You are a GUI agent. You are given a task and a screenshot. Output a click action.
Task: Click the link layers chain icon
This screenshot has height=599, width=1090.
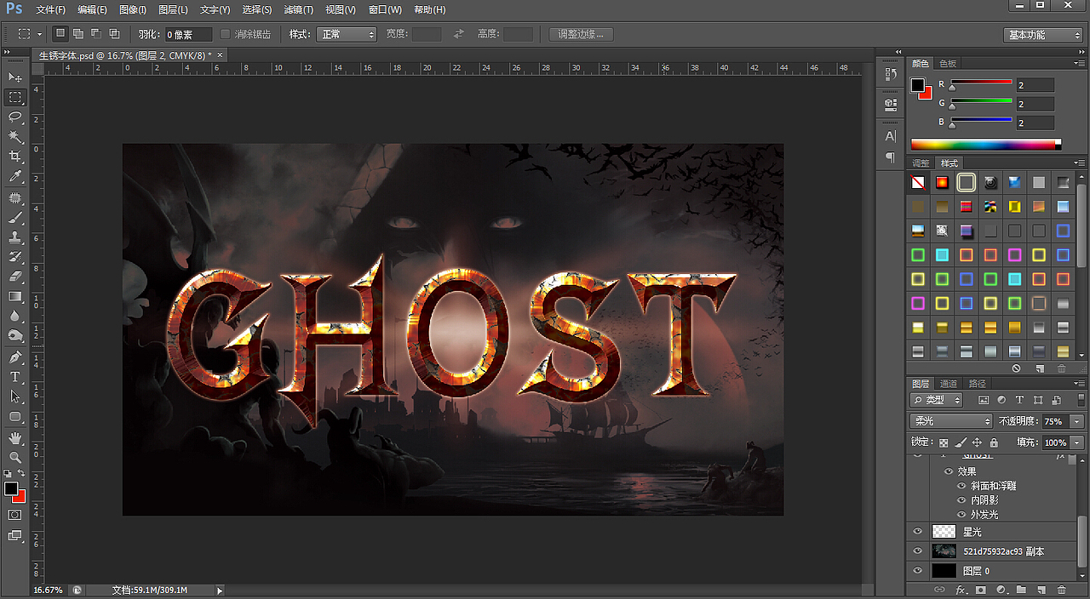940,590
